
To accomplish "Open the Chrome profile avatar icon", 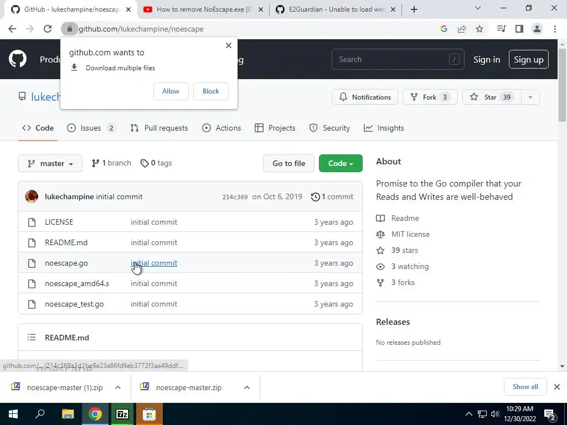I will (x=537, y=29).
